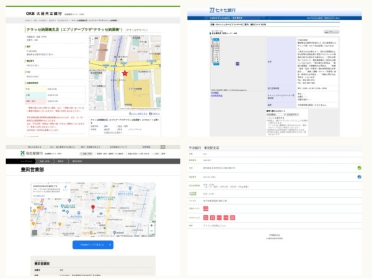
Task: Click bottom of 77 Bank map zoom slider
Action: coord(216,64)
